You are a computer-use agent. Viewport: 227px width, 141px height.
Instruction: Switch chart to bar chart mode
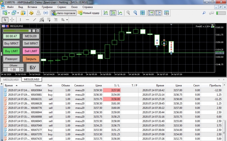click(106, 13)
